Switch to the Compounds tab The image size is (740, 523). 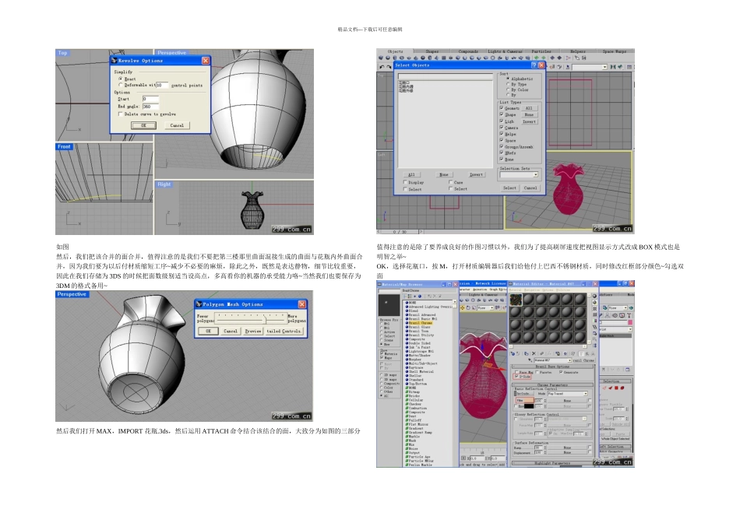[x=468, y=51]
